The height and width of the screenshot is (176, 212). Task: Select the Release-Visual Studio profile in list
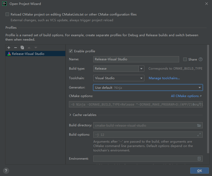[28, 54]
